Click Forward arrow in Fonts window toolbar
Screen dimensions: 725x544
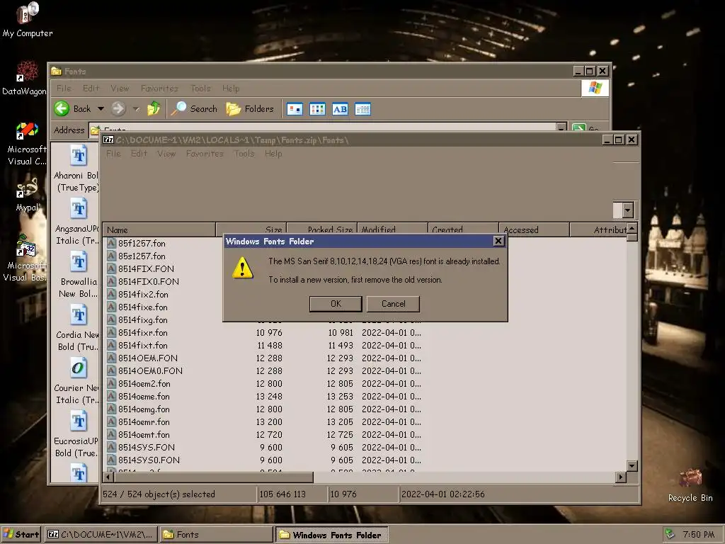pyautogui.click(x=118, y=108)
